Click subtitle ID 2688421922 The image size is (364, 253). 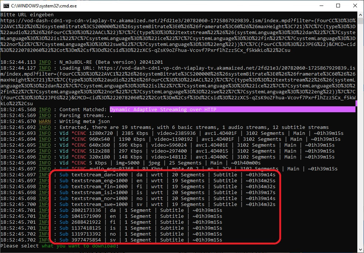click(x=86, y=222)
